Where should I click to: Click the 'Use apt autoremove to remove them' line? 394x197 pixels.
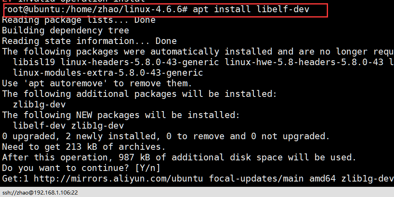point(97,83)
